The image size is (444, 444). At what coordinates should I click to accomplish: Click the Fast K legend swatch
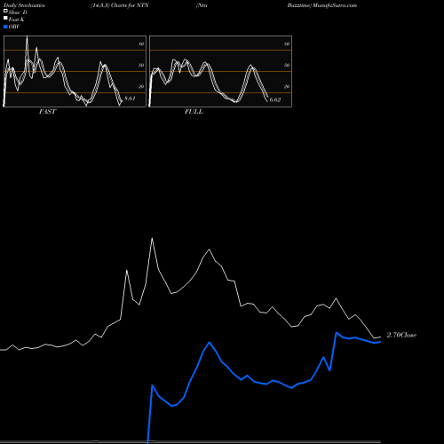click(x=5, y=19)
